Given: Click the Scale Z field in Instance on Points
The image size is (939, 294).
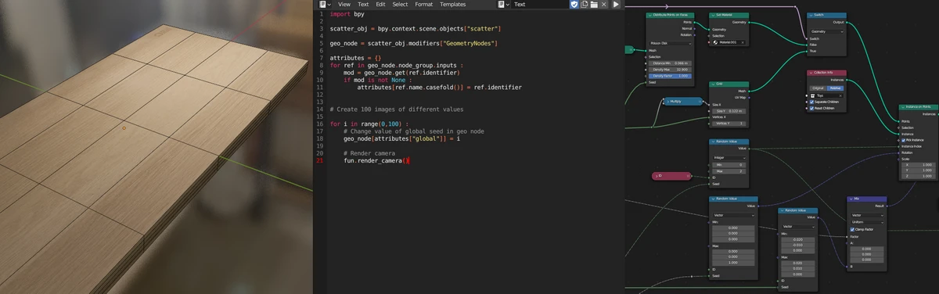Looking at the screenshot, I should (x=919, y=177).
